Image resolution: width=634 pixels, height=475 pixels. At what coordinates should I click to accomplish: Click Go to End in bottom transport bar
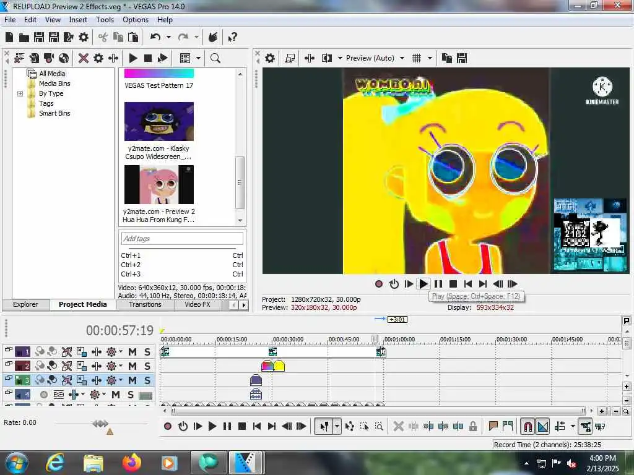[x=272, y=426]
